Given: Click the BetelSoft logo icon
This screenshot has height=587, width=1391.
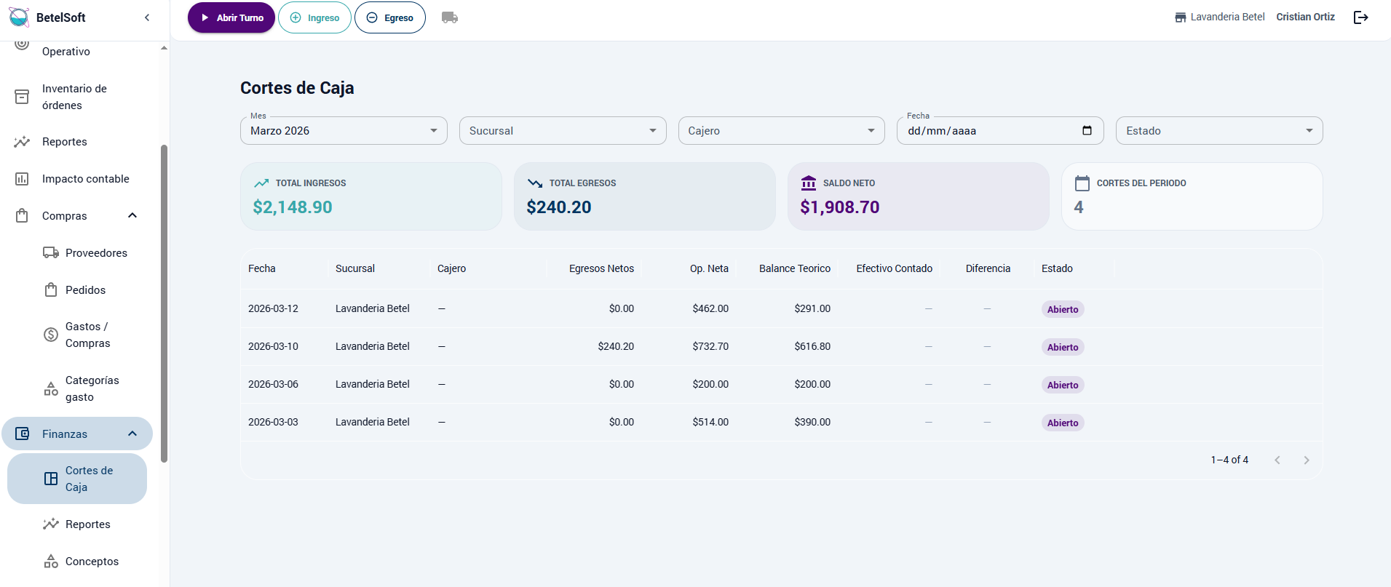Looking at the screenshot, I should point(19,17).
